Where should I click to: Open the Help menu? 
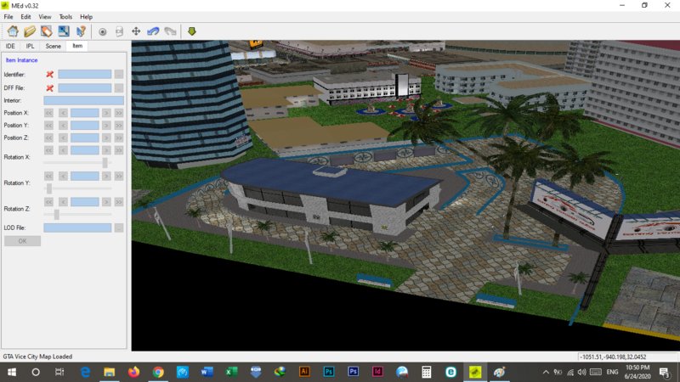[86, 17]
